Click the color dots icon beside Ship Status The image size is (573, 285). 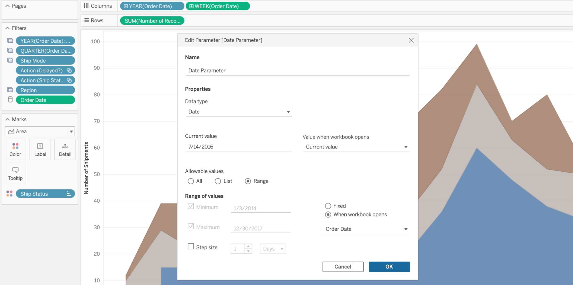(x=9, y=194)
